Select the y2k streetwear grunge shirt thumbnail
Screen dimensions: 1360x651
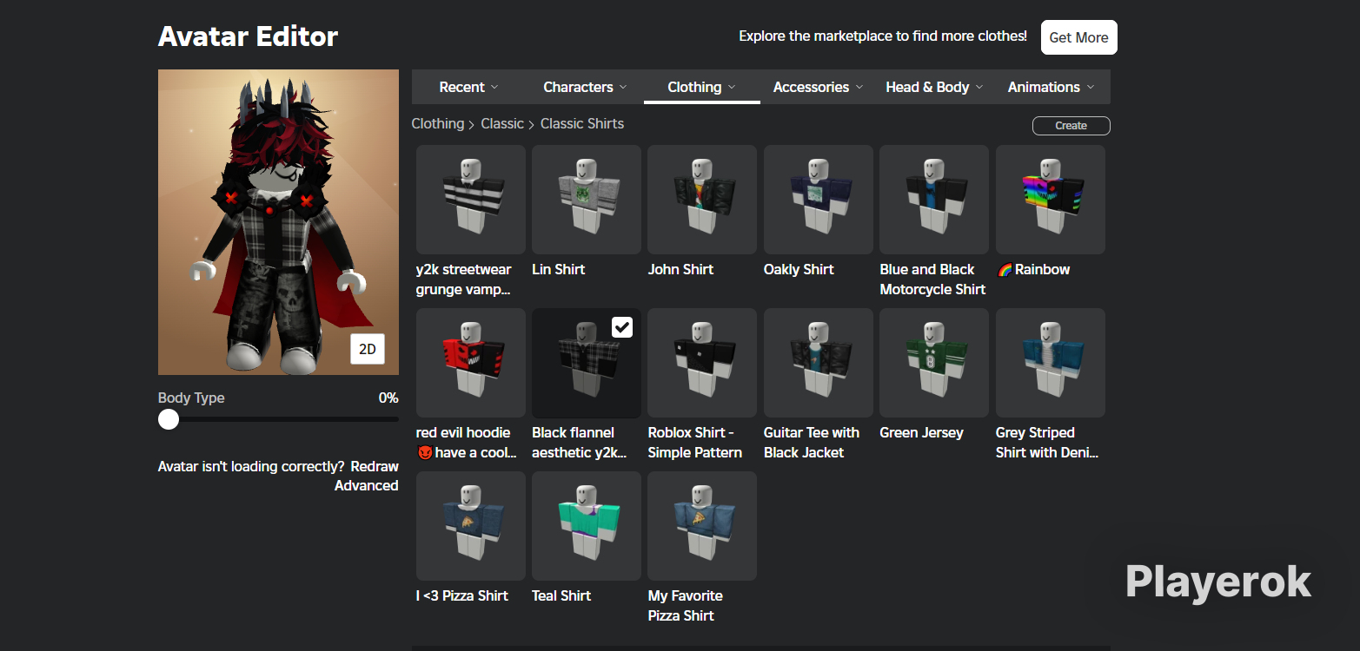pyautogui.click(x=471, y=200)
